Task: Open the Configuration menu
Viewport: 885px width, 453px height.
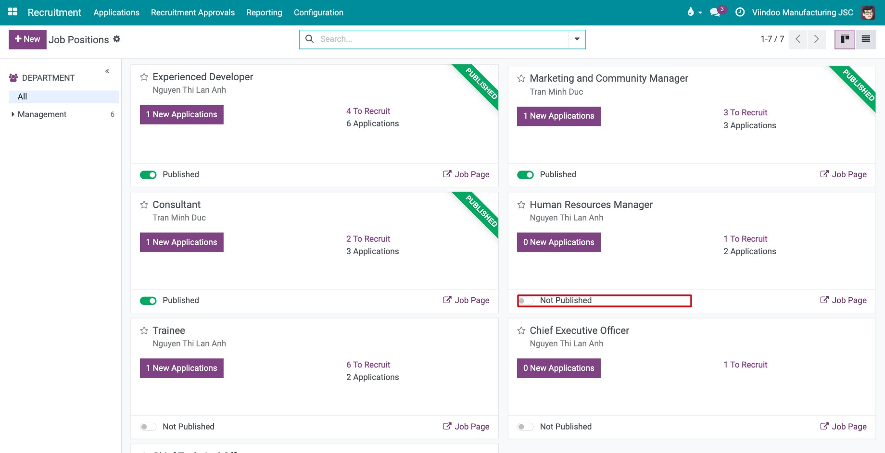Action: [x=318, y=12]
